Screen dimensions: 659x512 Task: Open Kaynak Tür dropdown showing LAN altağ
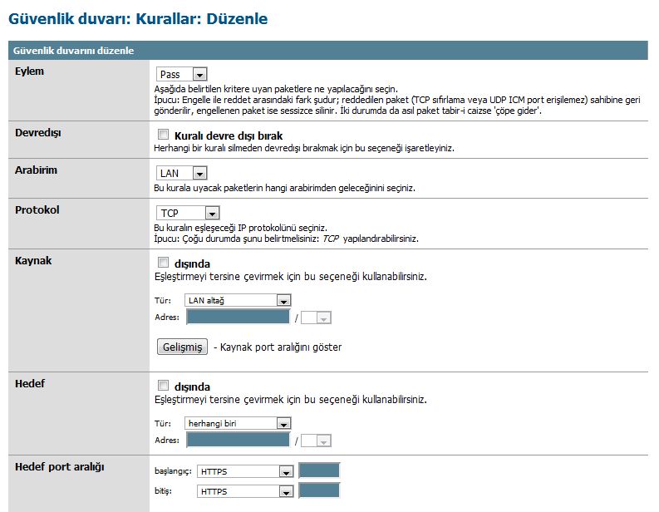pos(238,300)
